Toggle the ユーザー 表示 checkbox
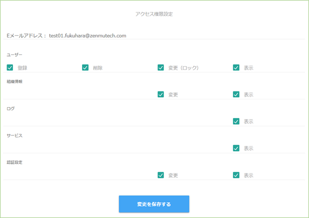309x218 pixels. 236,67
